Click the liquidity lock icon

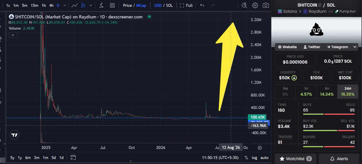pyautogui.click(x=294, y=78)
